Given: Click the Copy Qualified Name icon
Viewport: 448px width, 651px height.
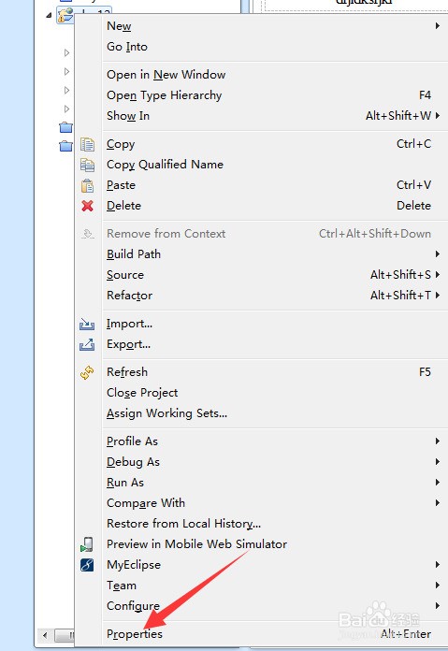Looking at the screenshot, I should (87, 165).
